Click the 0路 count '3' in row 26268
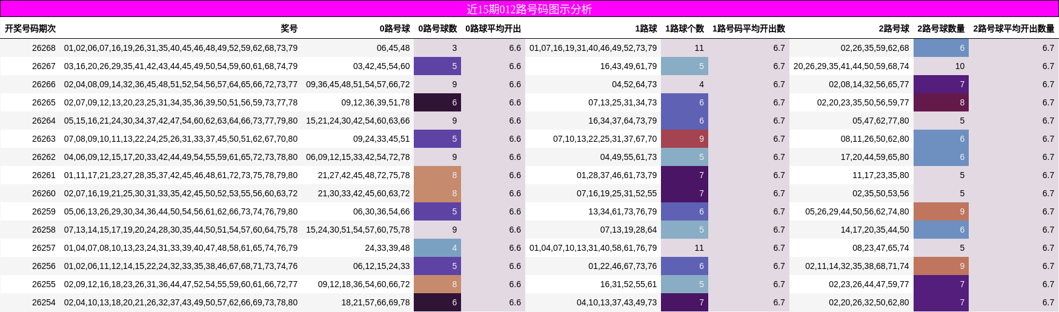Viewport: 1059px width, 312px height. point(437,48)
